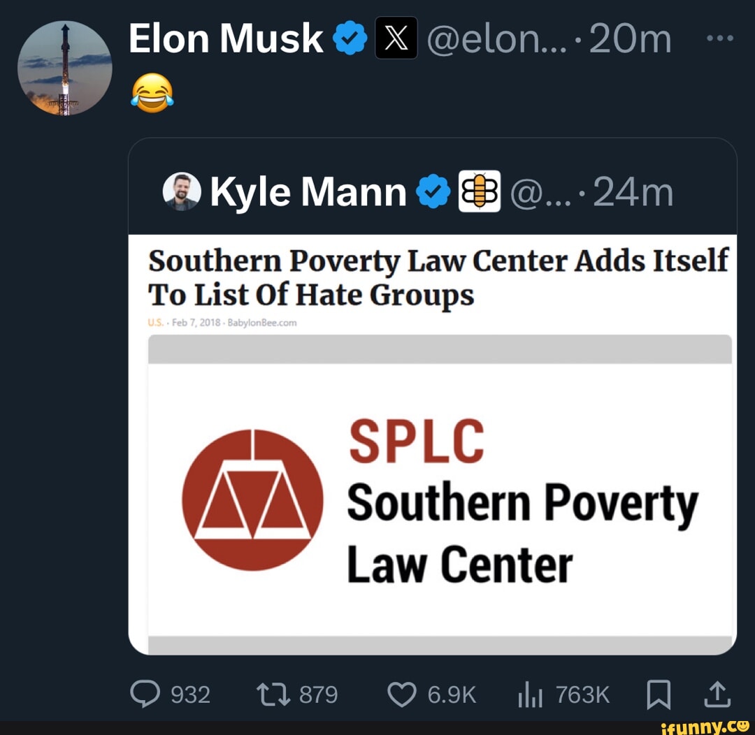Bookmark the tweet using the bookmark icon

pyautogui.click(x=659, y=694)
